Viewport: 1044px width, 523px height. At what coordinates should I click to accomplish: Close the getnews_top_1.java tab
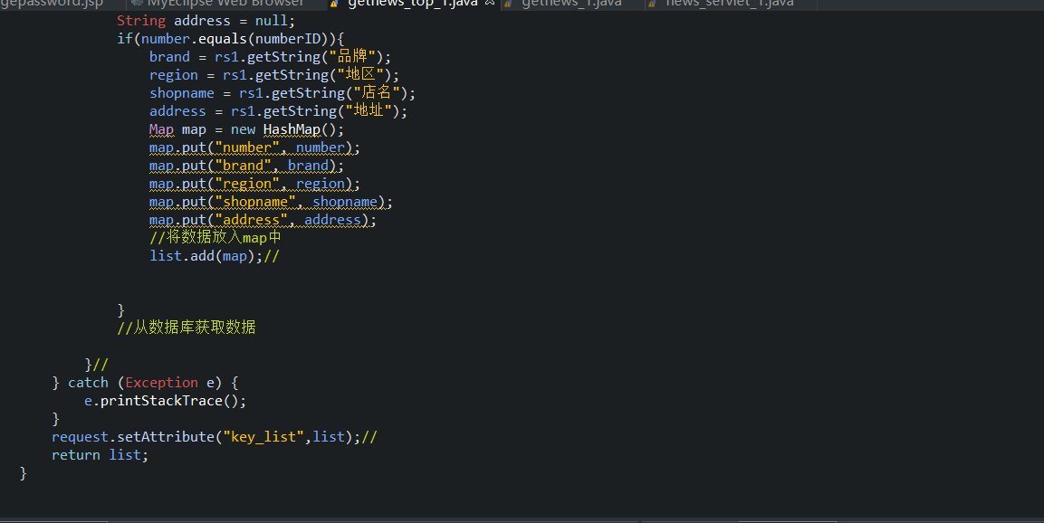(491, 4)
